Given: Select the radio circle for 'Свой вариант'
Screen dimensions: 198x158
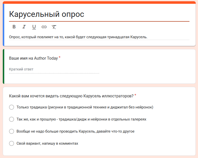Looking at the screenshot, I should pyautogui.click(x=12, y=143).
